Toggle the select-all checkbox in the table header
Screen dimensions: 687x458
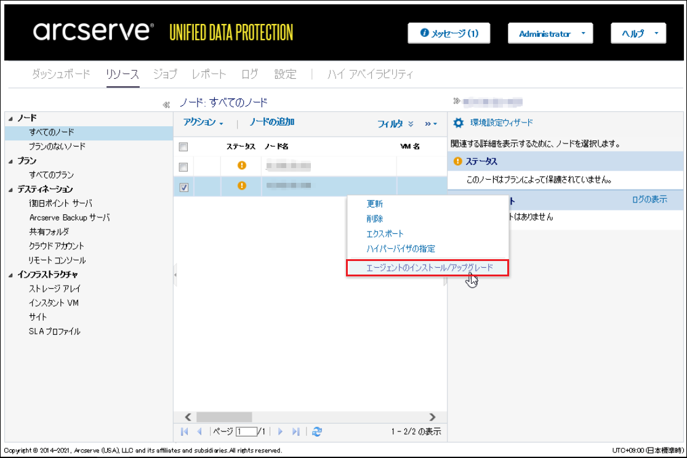[x=183, y=147]
